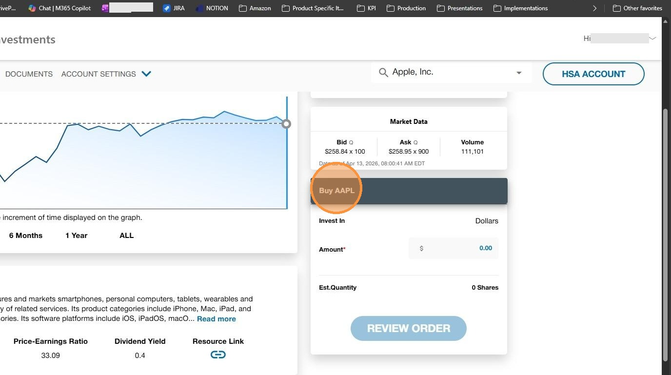
Task: Open the Production bookmarks folder
Action: point(406,8)
